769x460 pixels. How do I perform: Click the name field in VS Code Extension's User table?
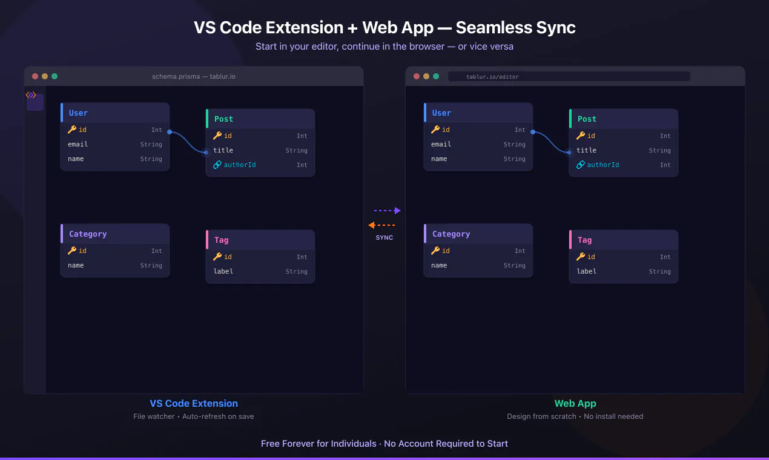(76, 159)
